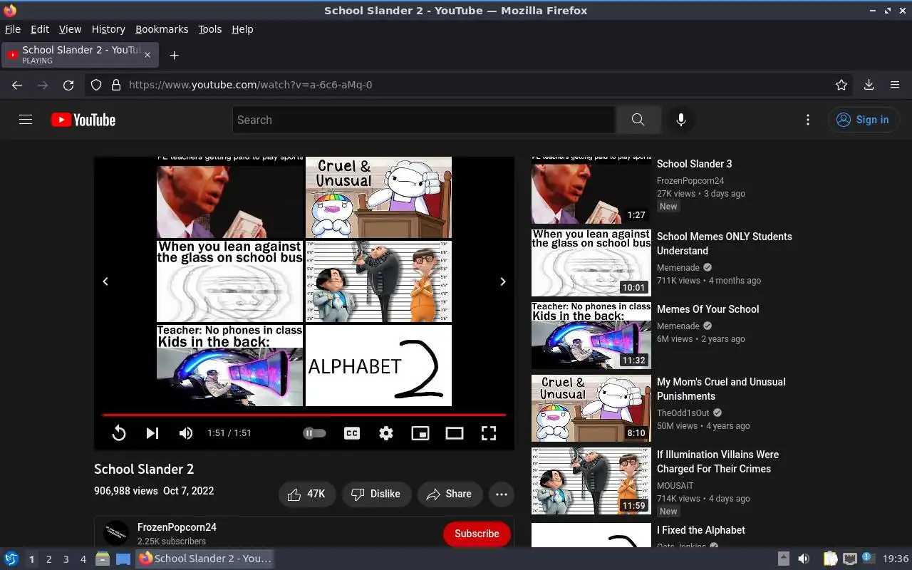Screen dimensions: 912x570
Task: Open My Mom's Cruel and Unusual Punishments thumbnail
Action: click(x=591, y=408)
